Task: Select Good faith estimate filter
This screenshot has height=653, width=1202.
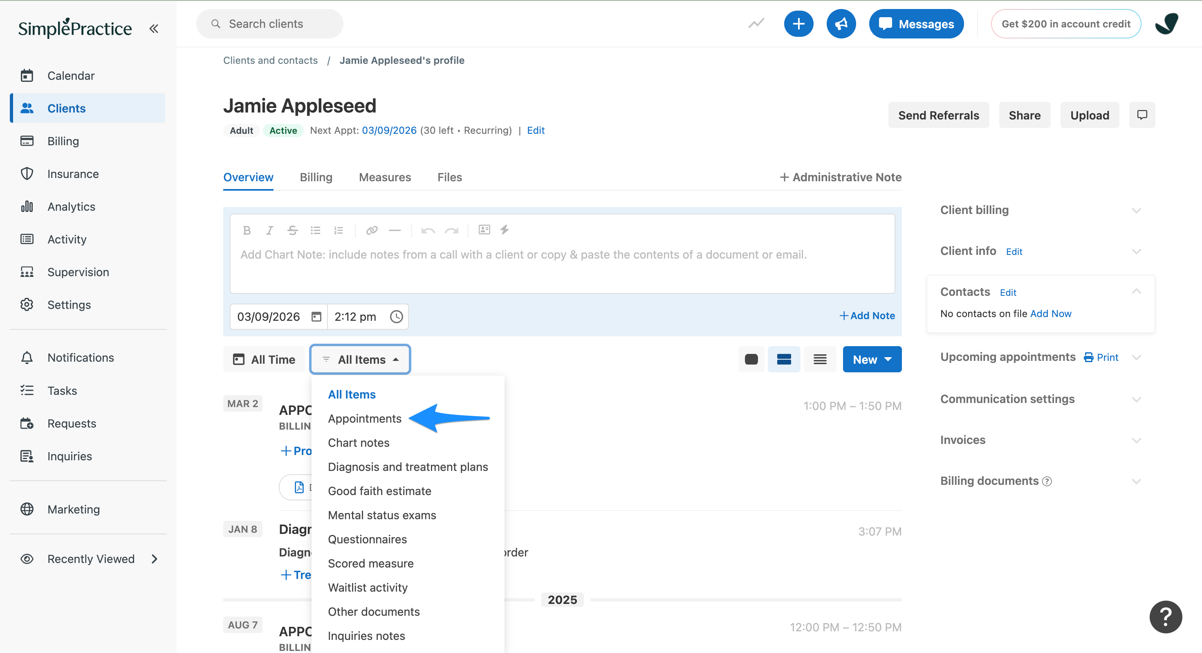Action: click(x=379, y=491)
